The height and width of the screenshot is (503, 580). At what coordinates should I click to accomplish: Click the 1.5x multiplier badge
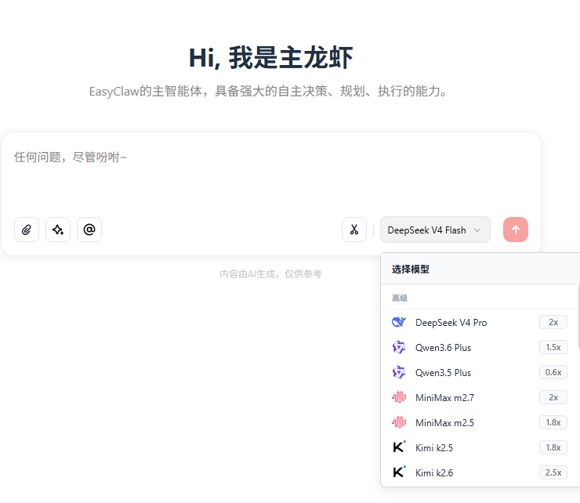coord(553,347)
